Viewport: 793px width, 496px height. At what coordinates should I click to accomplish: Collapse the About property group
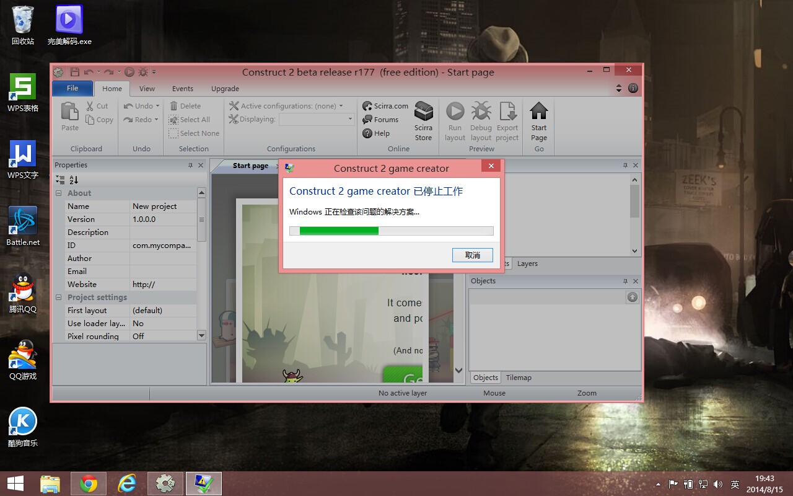point(59,193)
